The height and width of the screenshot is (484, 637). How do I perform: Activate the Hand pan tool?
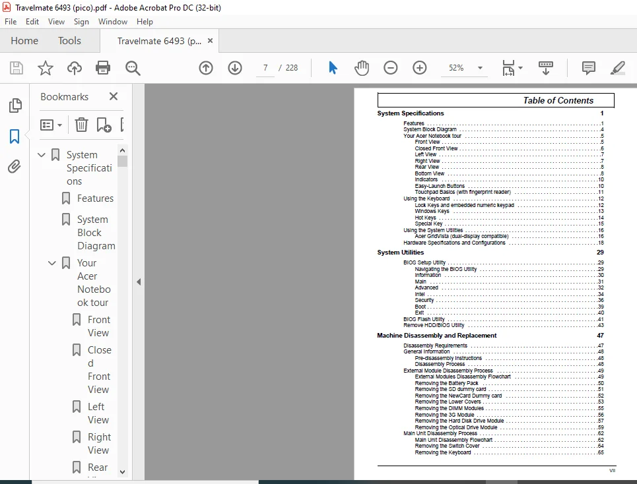pyautogui.click(x=362, y=68)
